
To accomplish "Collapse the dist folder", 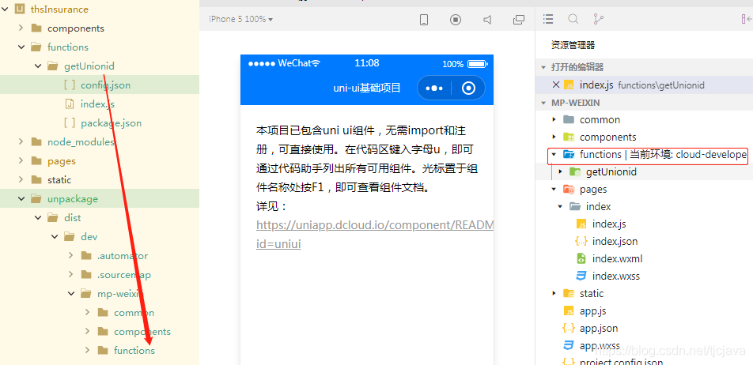I will [38, 218].
